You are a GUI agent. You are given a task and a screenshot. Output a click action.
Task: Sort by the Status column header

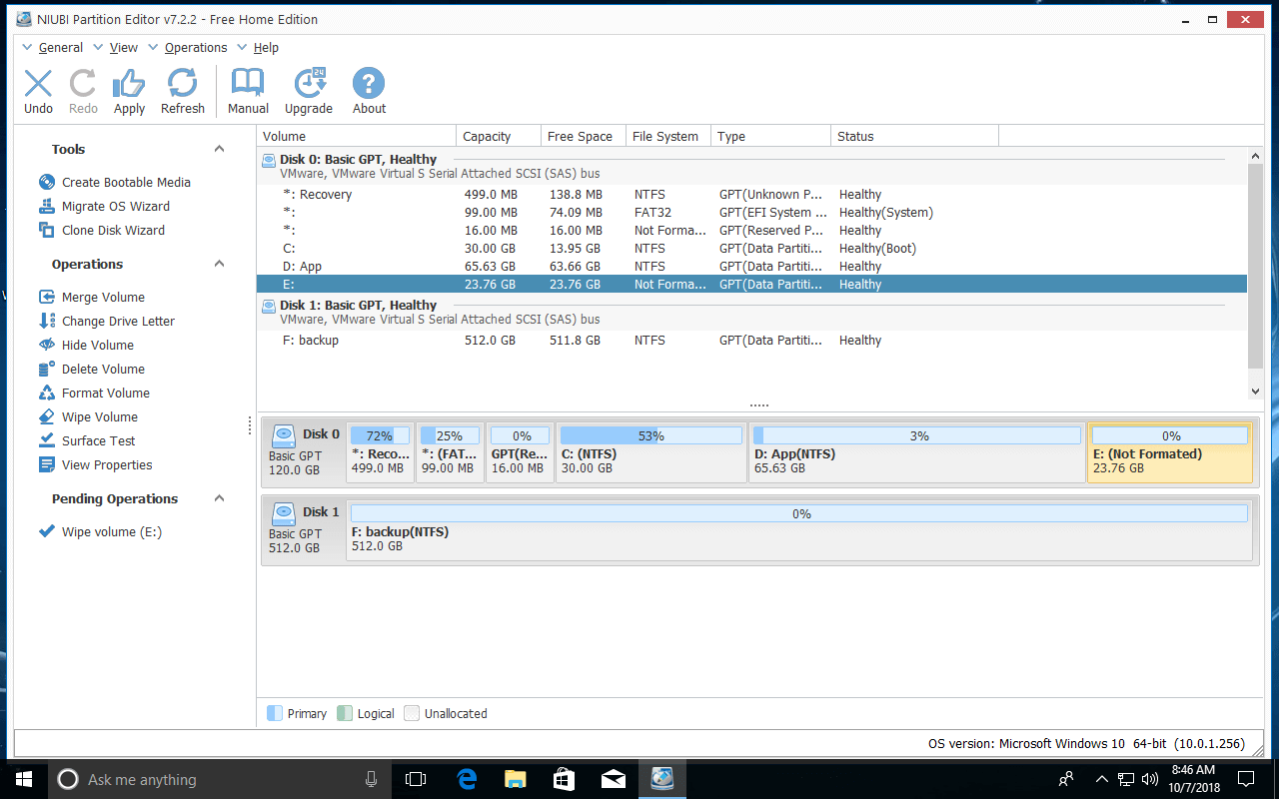(914, 136)
